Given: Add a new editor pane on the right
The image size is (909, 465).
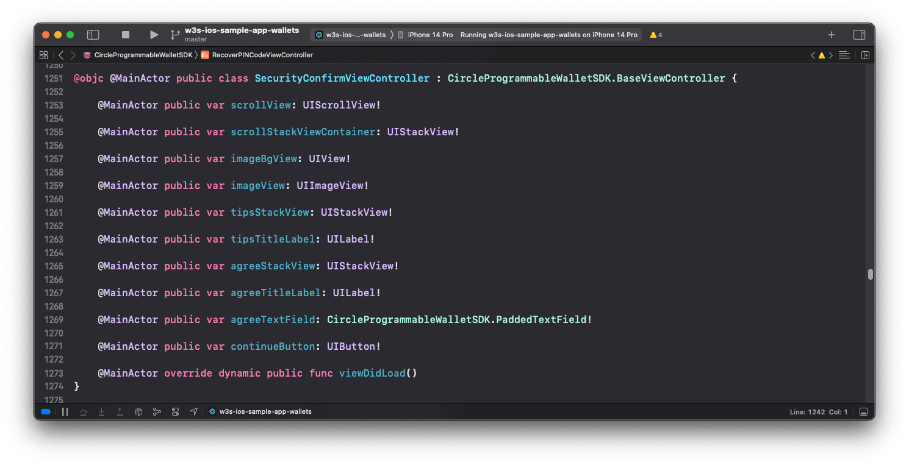Looking at the screenshot, I should click(864, 55).
